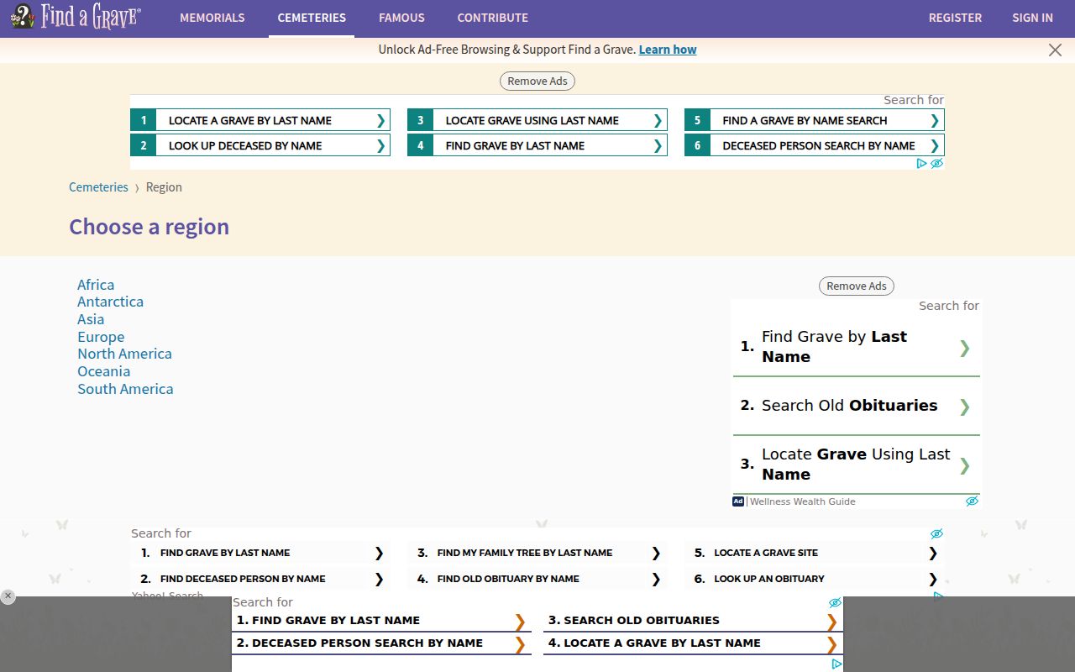The width and height of the screenshot is (1075, 672).
Task: Close the bottom sticky ad overlay
Action: click(x=8, y=596)
